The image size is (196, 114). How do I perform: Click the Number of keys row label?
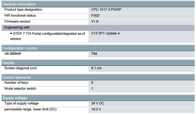(16, 83)
